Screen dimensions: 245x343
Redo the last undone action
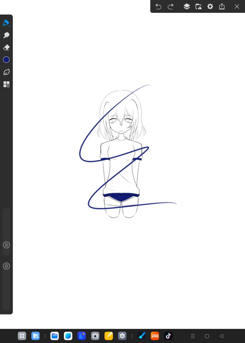(x=171, y=7)
